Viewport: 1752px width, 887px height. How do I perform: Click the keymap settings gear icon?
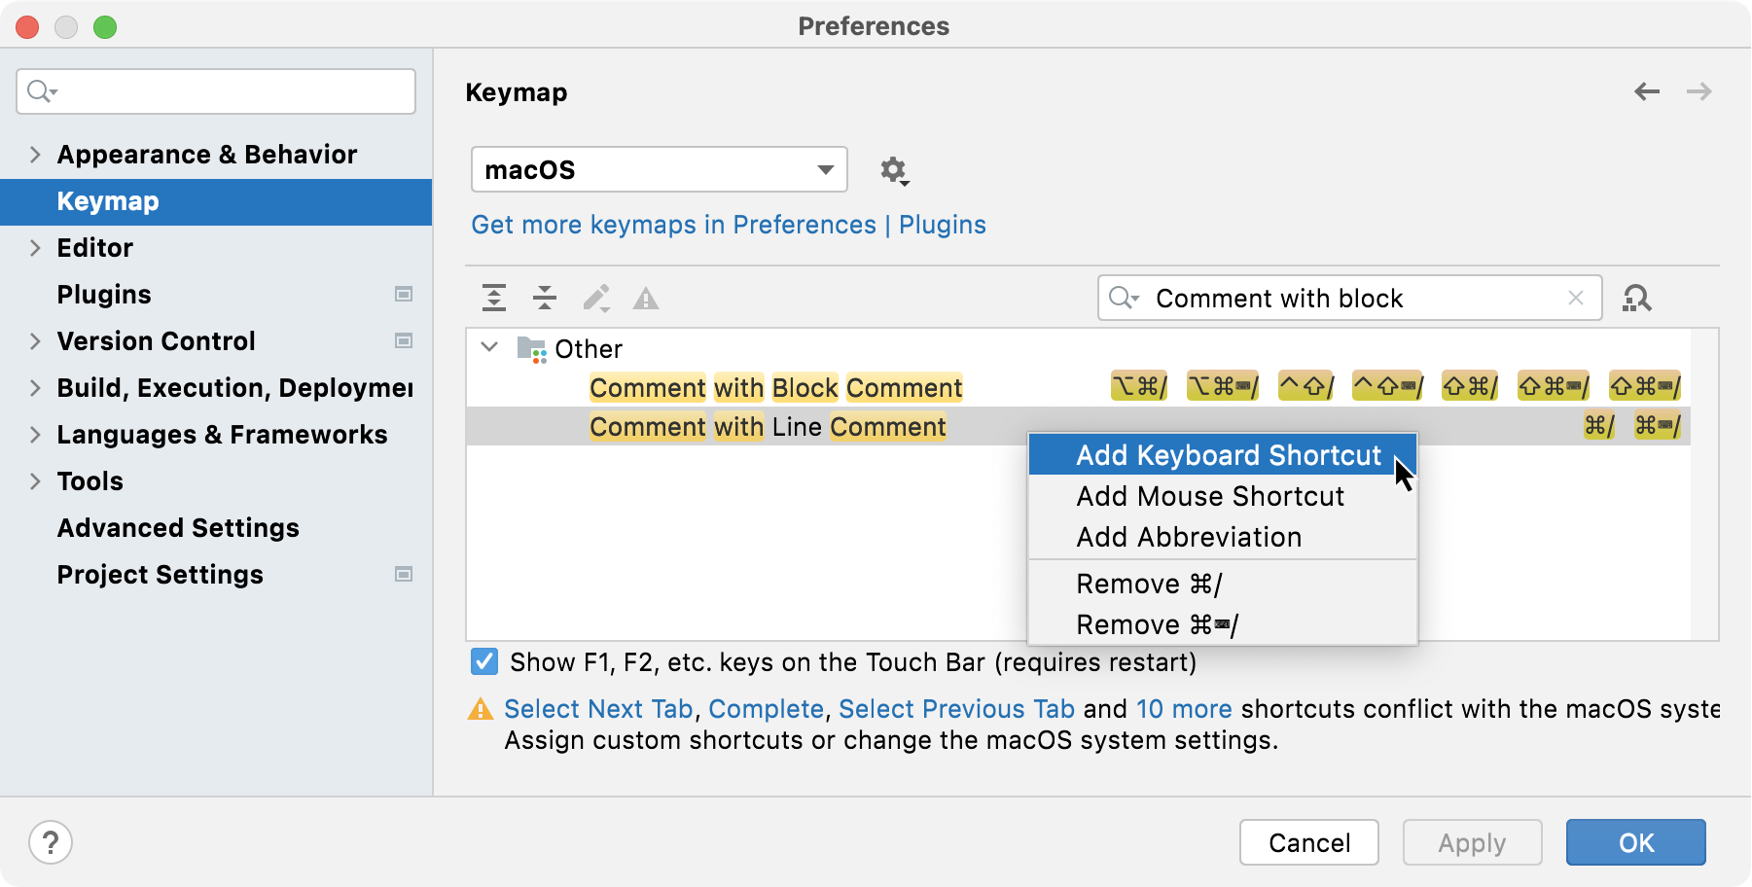[893, 169]
